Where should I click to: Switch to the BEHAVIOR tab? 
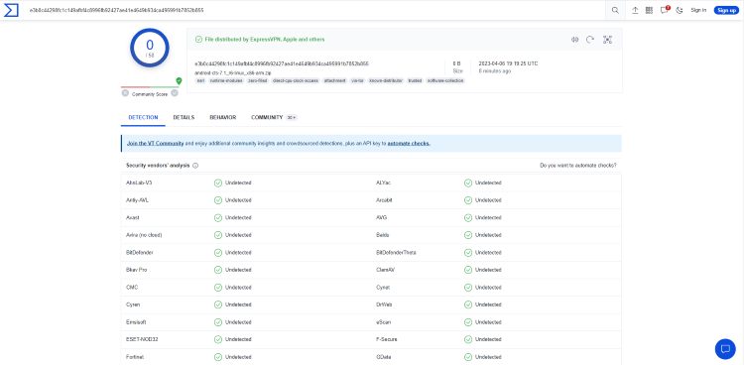coord(223,117)
